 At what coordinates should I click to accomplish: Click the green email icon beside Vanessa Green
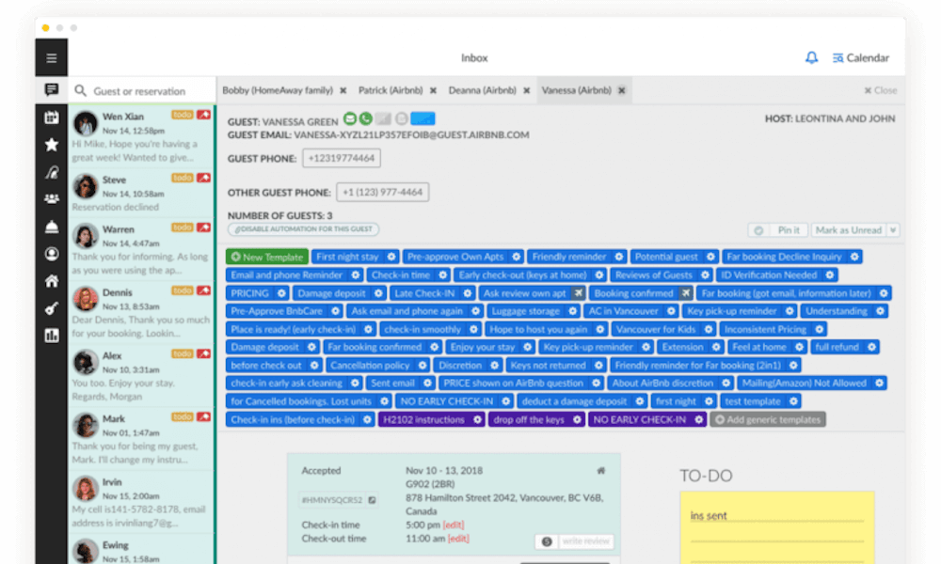(350, 118)
